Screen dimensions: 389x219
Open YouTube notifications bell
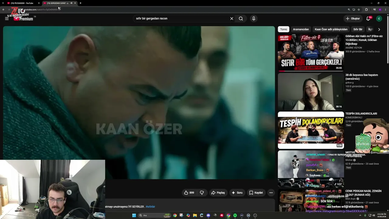click(x=368, y=19)
